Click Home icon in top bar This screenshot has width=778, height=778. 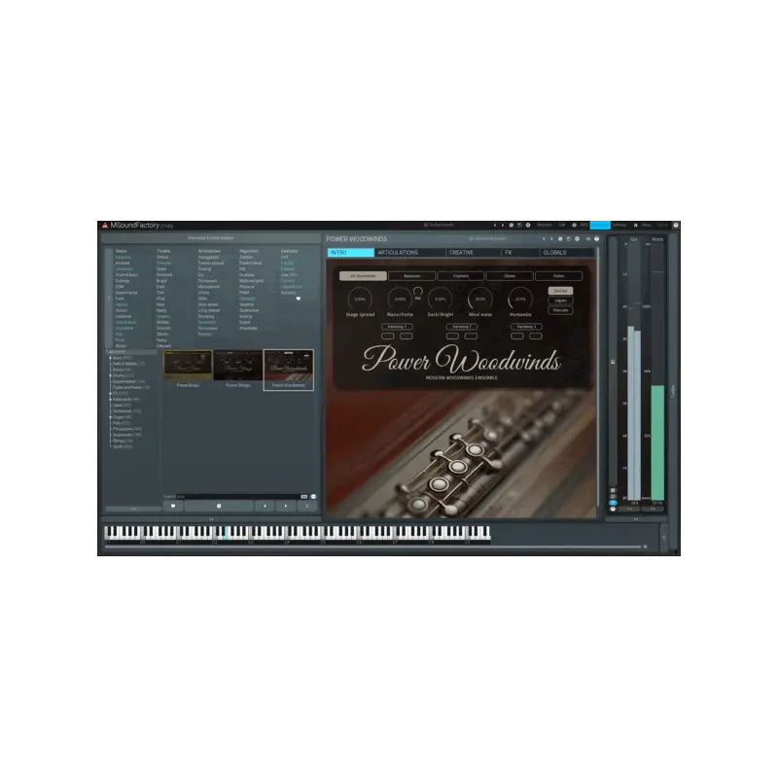(636, 226)
